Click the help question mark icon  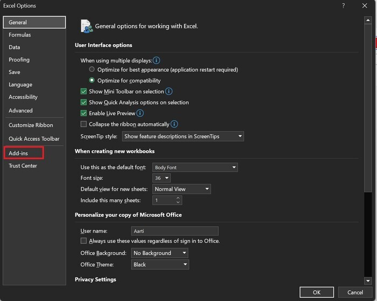tap(344, 5)
